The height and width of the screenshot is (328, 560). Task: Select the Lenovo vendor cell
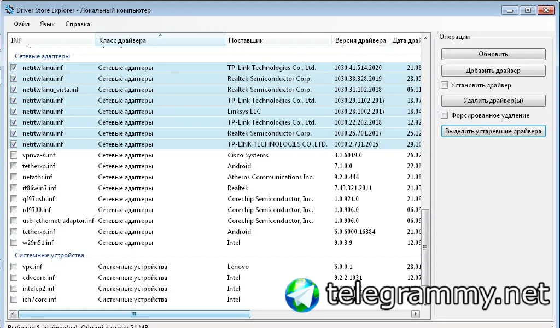[238, 267]
